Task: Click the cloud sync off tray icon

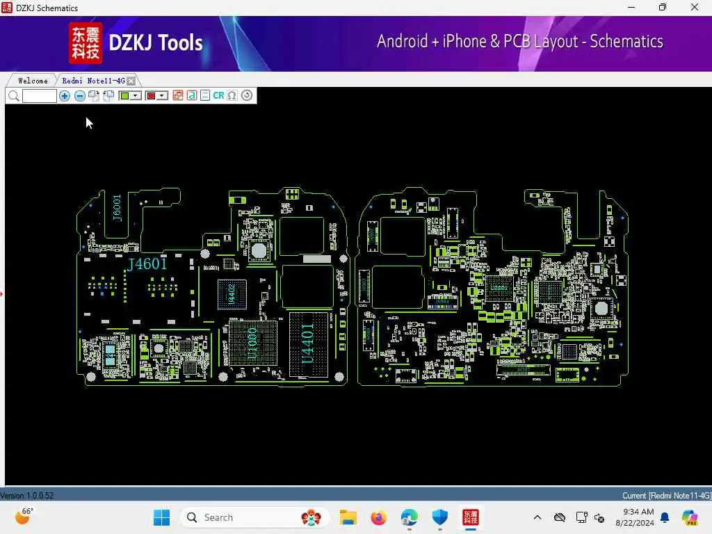Action: [x=560, y=517]
